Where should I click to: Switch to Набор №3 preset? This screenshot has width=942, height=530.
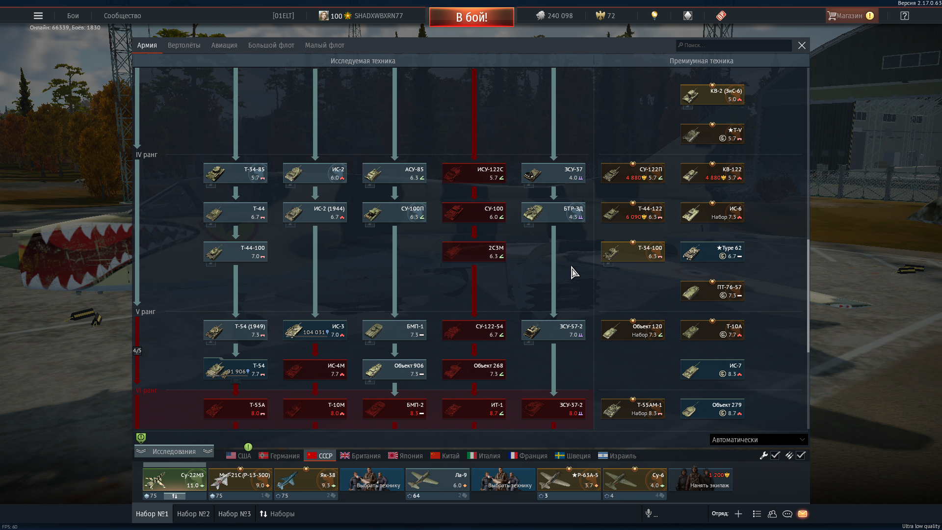(x=235, y=514)
